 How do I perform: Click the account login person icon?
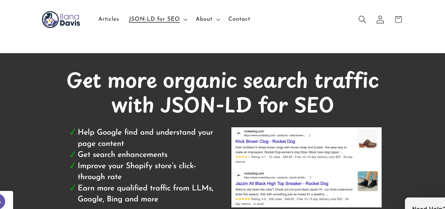click(x=380, y=19)
